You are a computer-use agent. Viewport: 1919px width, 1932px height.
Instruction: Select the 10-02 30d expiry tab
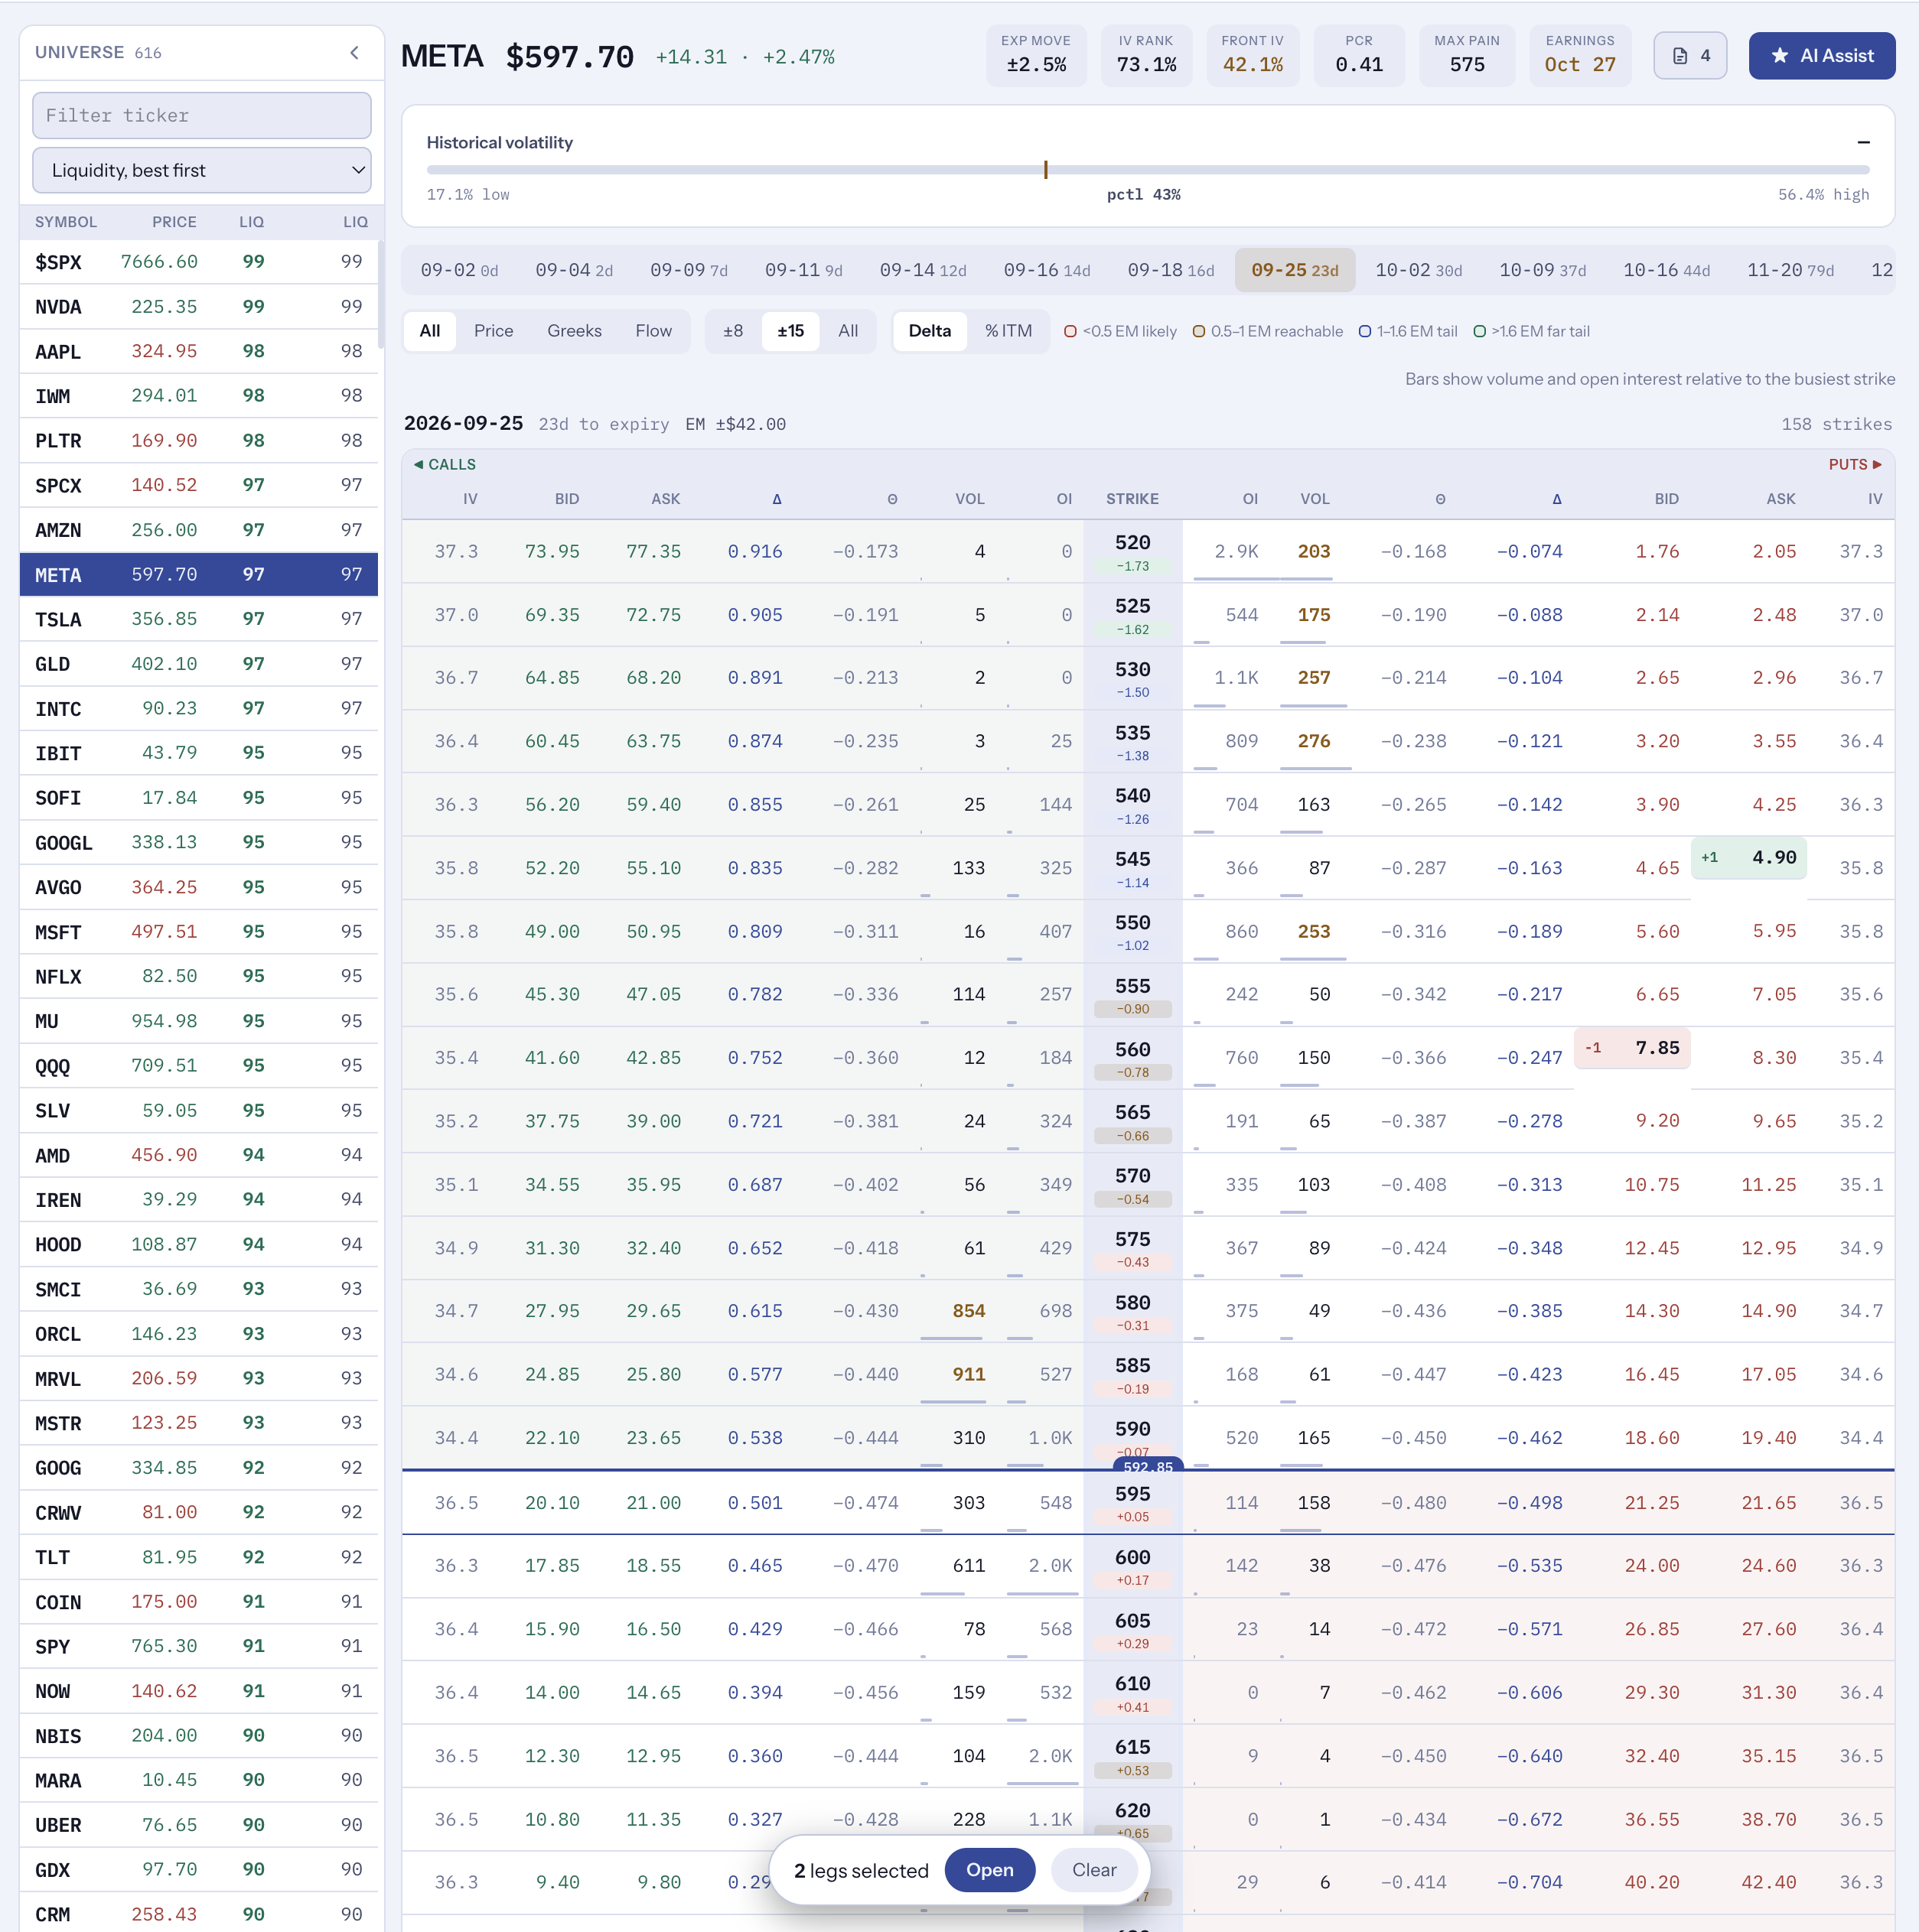click(1419, 270)
